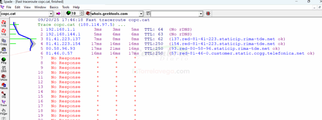Select the hop 2 address 192.168.144.1
Image resolution: width=322 pixels, height=120 pixels.
coord(63,34)
